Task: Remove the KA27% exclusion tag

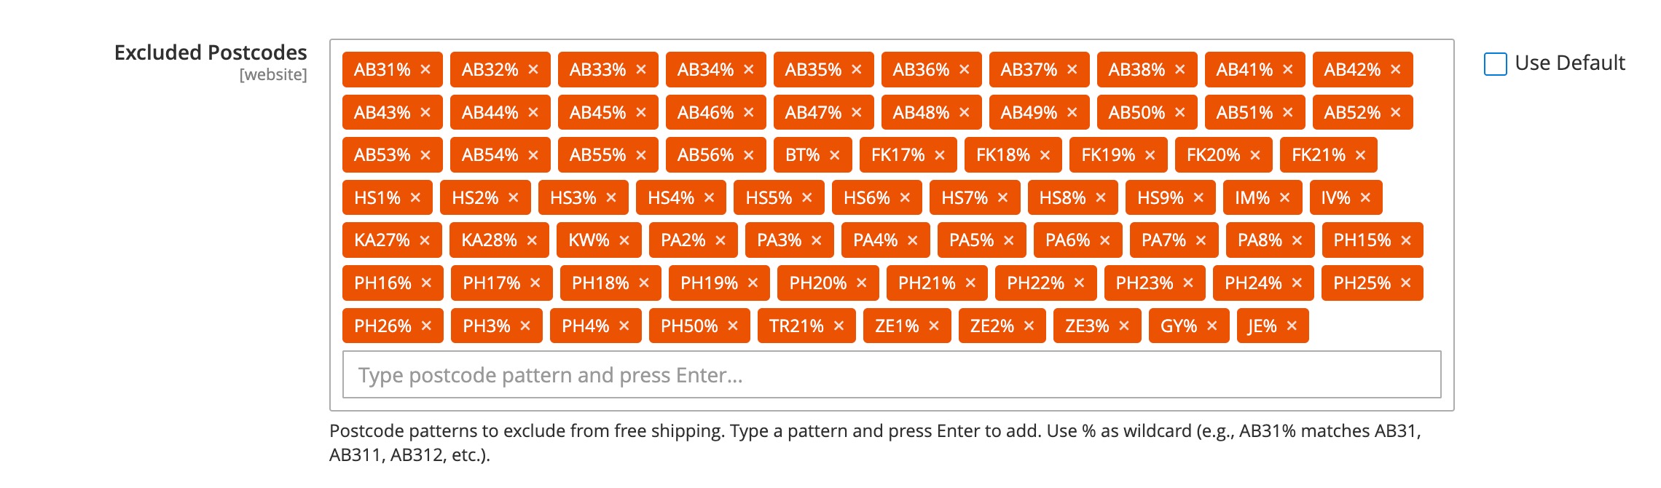Action: (x=425, y=240)
